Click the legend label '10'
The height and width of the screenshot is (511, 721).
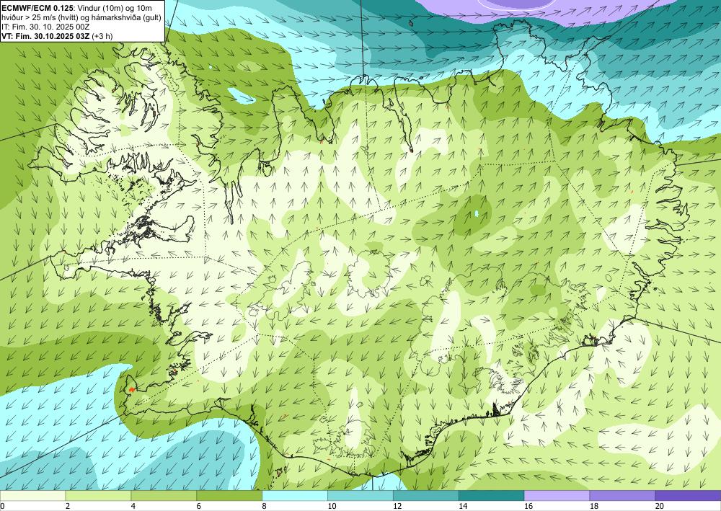point(332,506)
